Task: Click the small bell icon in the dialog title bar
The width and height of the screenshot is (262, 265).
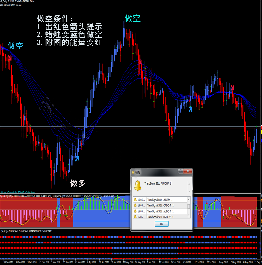Action: [133, 172]
